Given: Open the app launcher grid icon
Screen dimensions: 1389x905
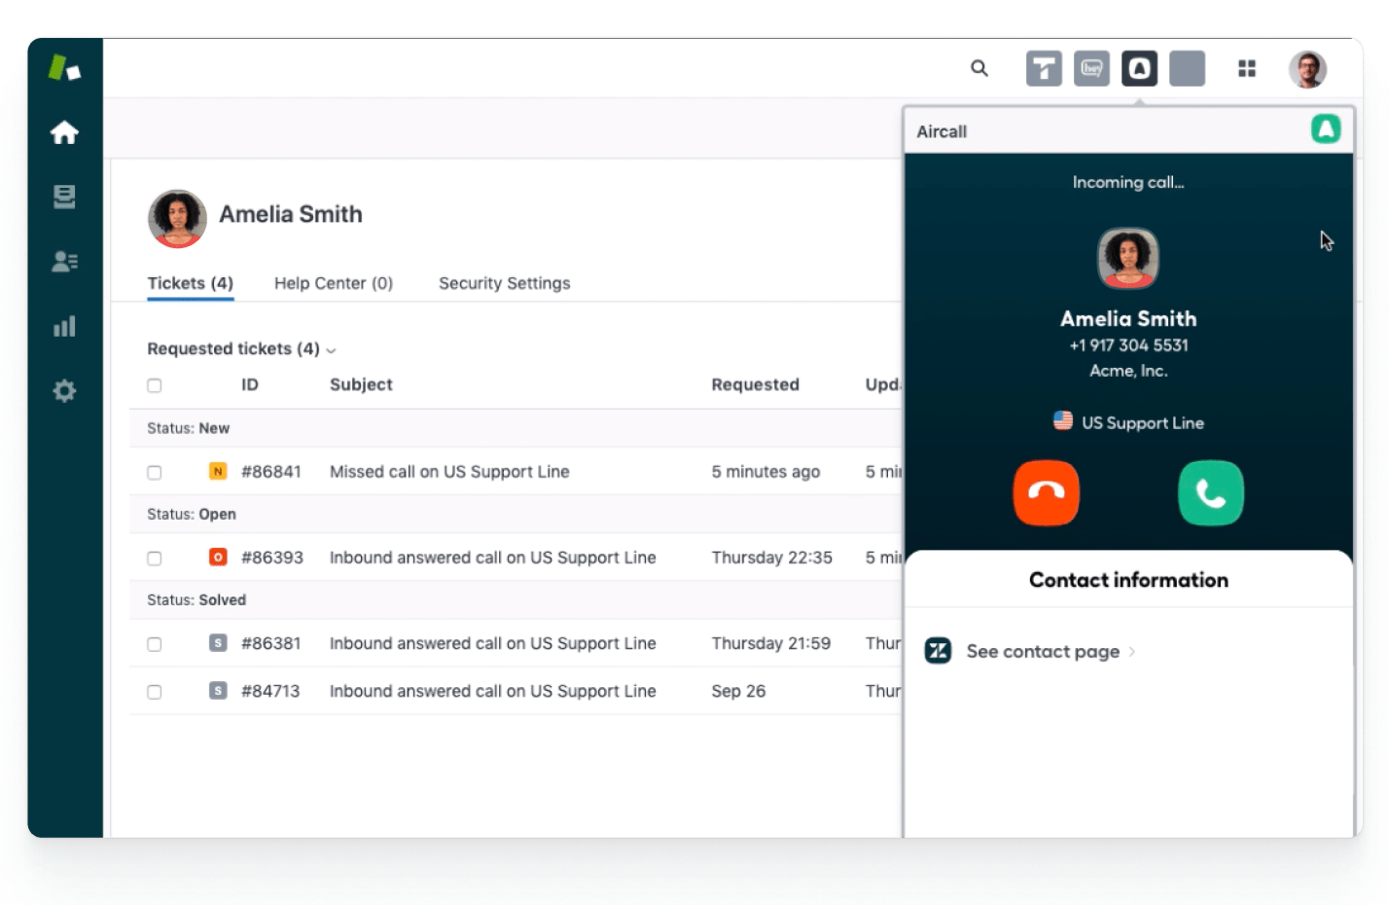Looking at the screenshot, I should point(1247,68).
